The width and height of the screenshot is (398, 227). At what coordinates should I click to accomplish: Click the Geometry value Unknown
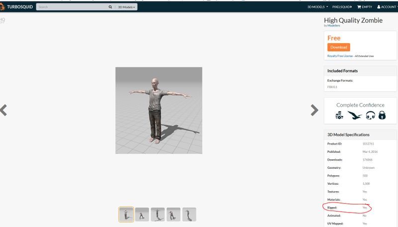click(368, 168)
